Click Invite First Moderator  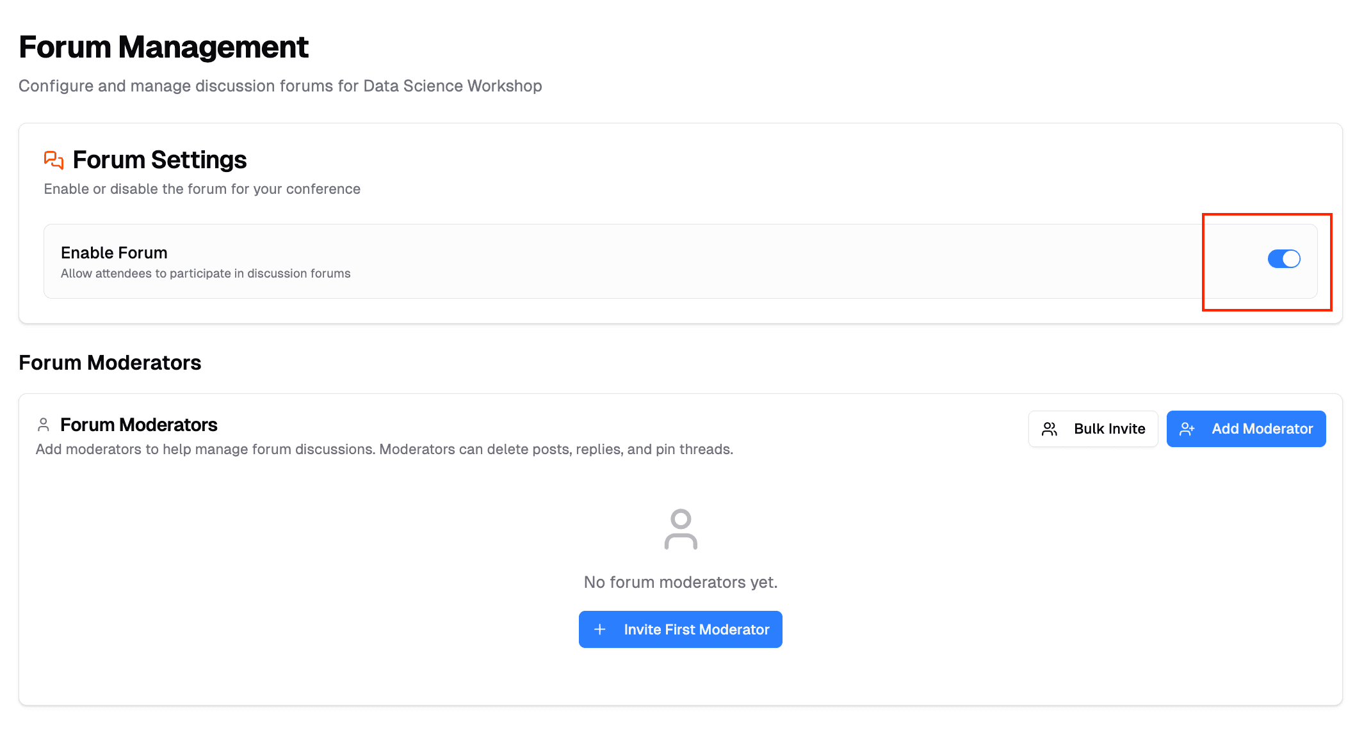[x=680, y=629]
